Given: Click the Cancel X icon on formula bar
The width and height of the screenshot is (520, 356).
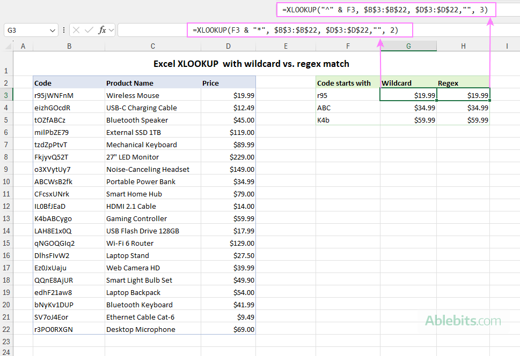Looking at the screenshot, I should (x=76, y=30).
